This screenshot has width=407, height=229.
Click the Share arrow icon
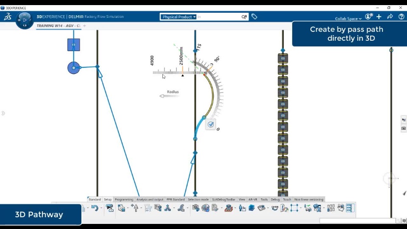pyautogui.click(x=390, y=17)
